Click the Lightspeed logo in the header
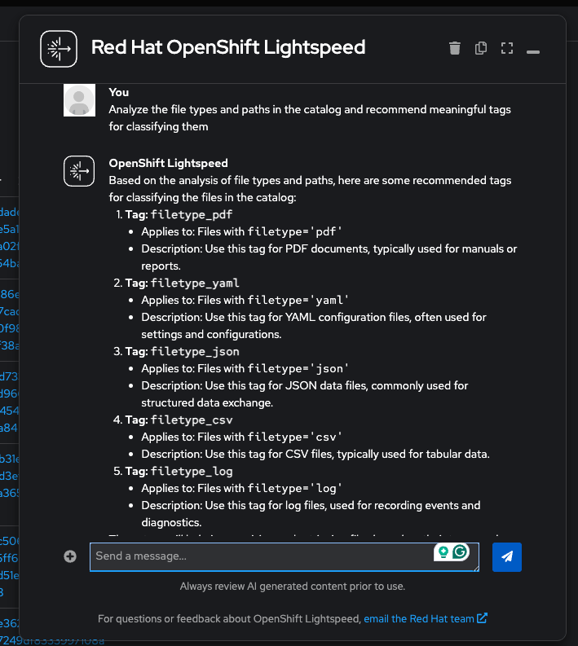This screenshot has height=646, width=578. tap(59, 49)
